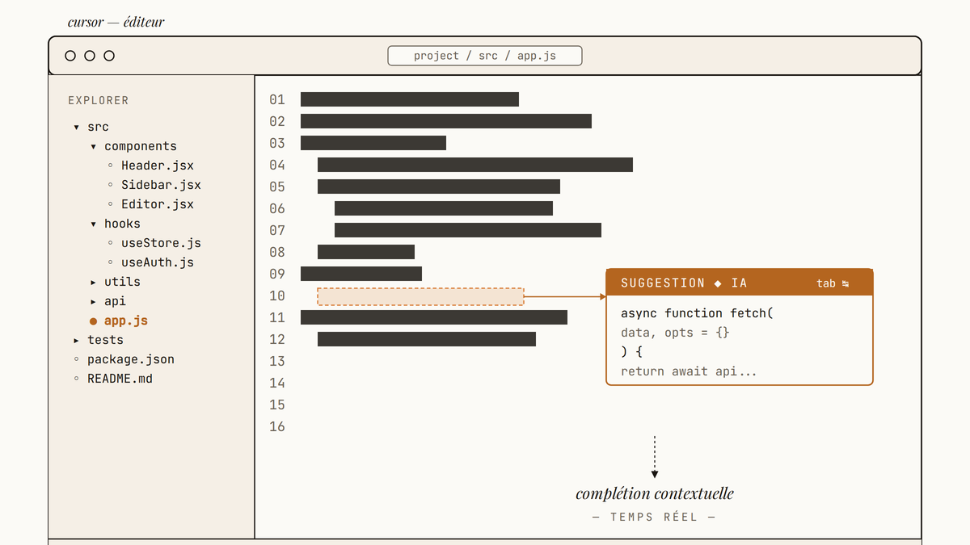Click the diamond icon in suggestion header

718,283
